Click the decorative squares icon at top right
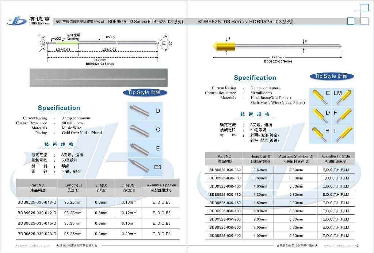The width and height of the screenshot is (374, 253). click(360, 15)
